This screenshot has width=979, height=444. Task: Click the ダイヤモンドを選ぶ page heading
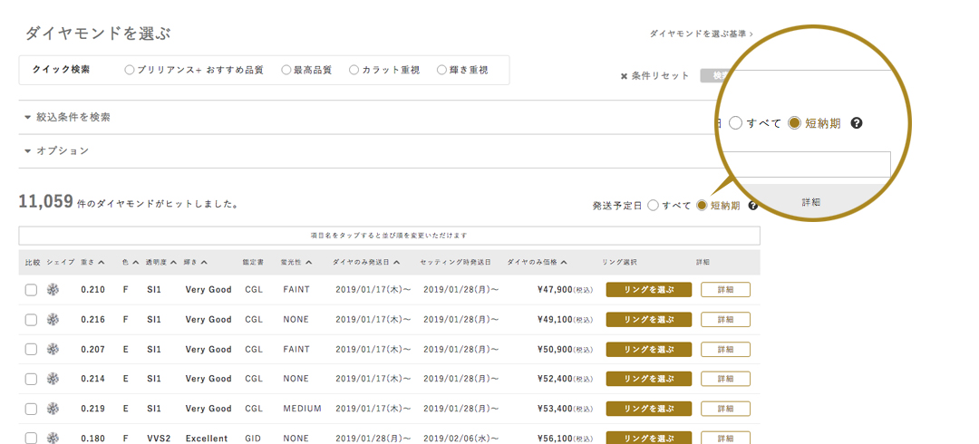[x=97, y=34]
